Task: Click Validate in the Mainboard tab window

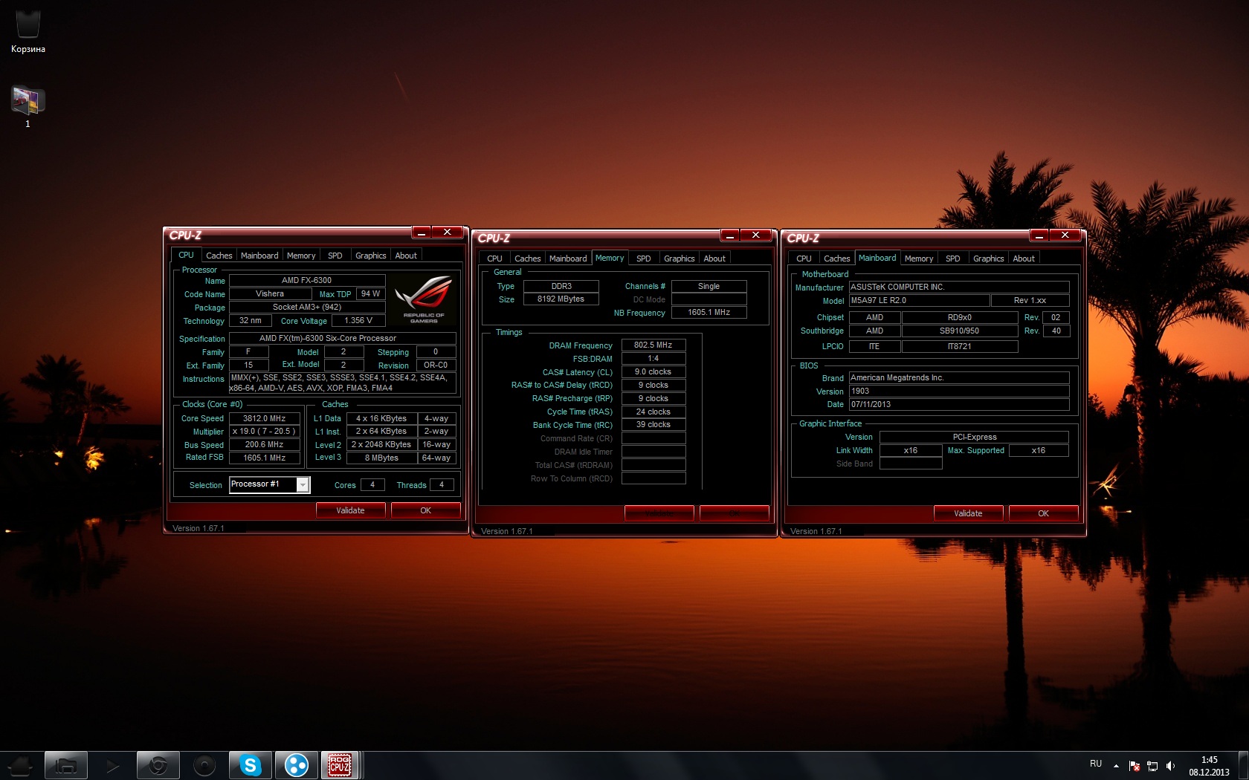Action: [969, 513]
